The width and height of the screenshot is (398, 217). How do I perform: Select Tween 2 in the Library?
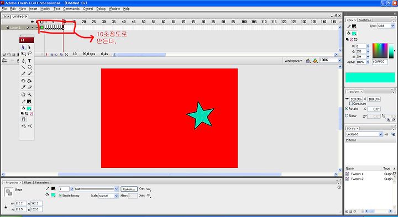coord(357,179)
